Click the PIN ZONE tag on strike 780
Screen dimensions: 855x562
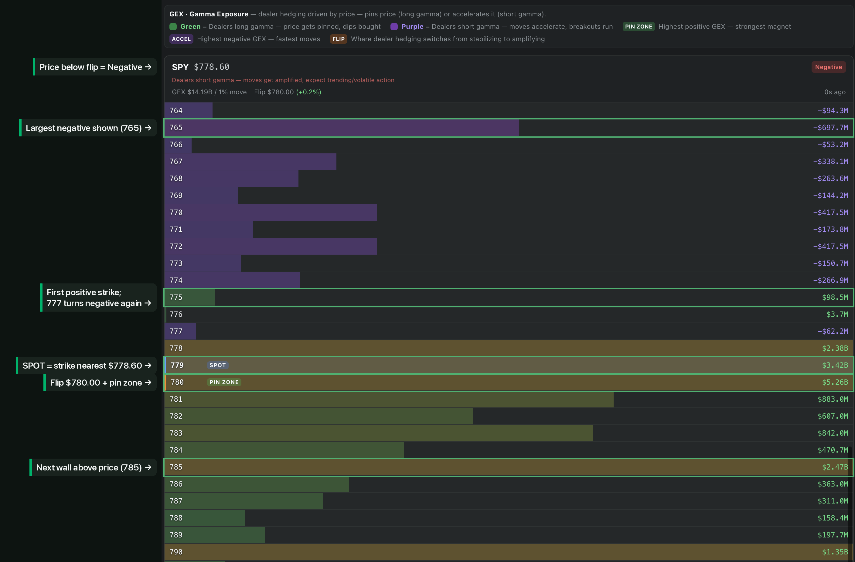224,382
